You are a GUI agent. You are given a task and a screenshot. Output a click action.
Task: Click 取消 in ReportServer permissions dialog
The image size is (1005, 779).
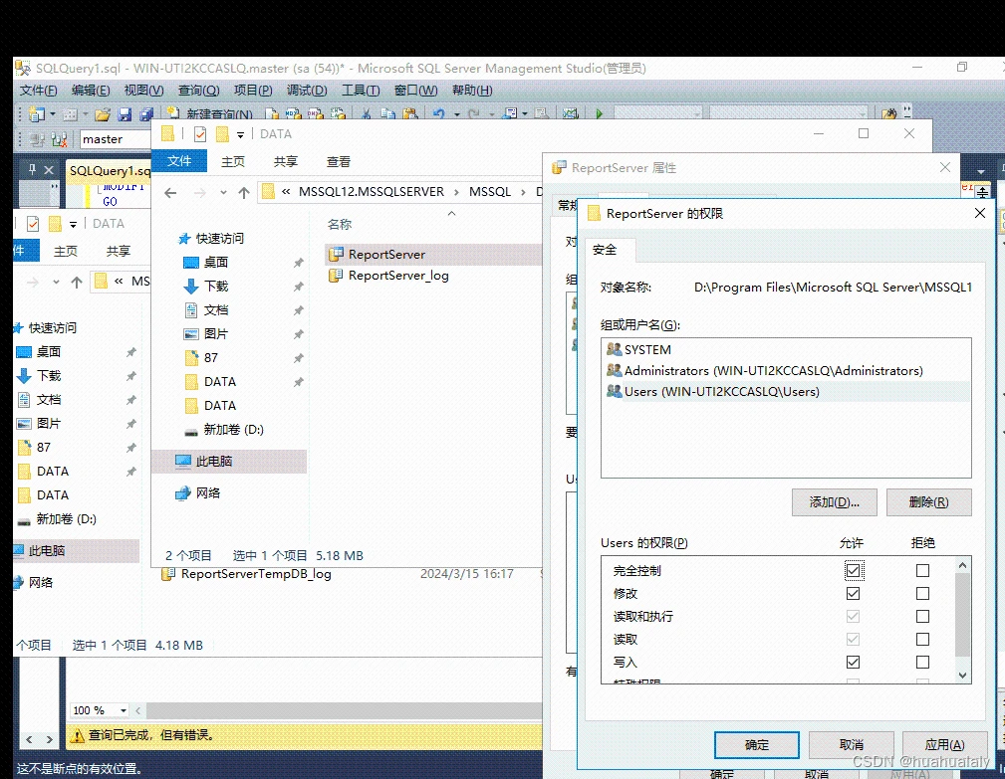(x=852, y=745)
